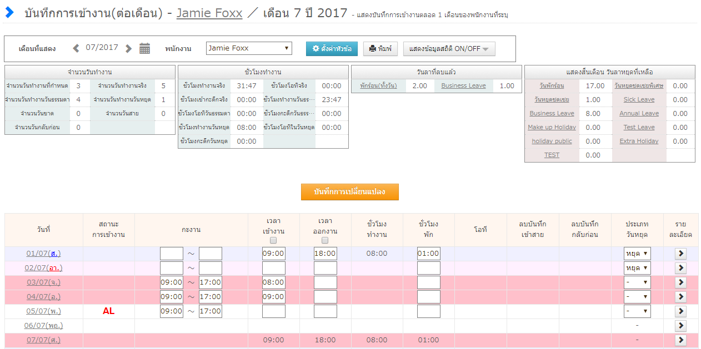Open the Sick Leave link
Viewport: 701px width, 349px height.
[639, 100]
